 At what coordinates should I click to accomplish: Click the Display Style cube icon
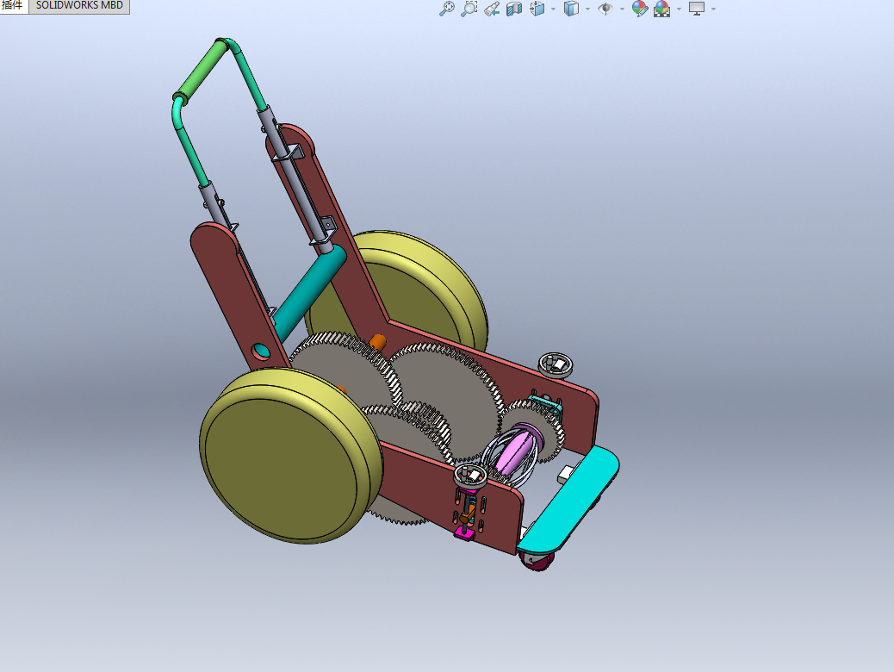tap(571, 9)
